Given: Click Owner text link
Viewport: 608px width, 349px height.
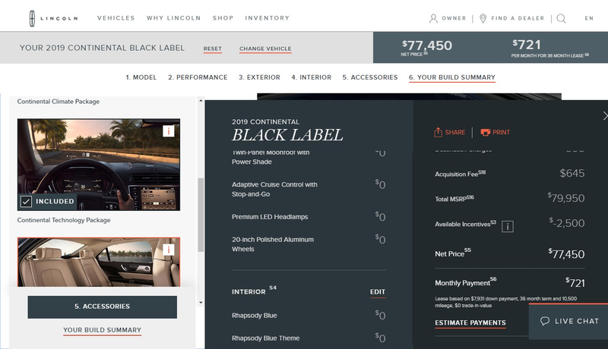Looking at the screenshot, I should [454, 18].
